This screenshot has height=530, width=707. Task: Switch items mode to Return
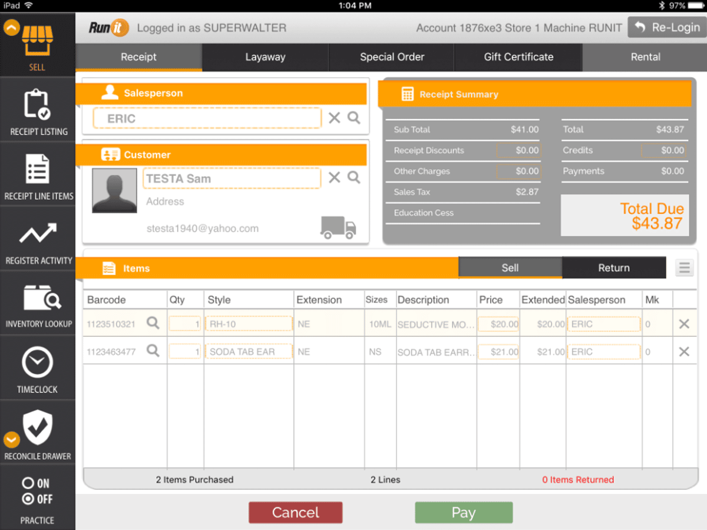[614, 268]
